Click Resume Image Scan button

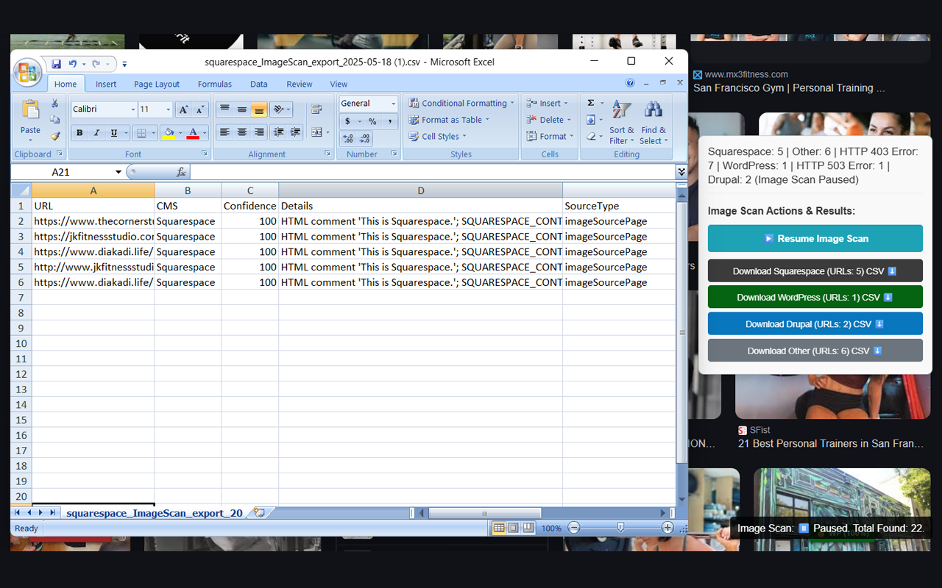coord(815,238)
